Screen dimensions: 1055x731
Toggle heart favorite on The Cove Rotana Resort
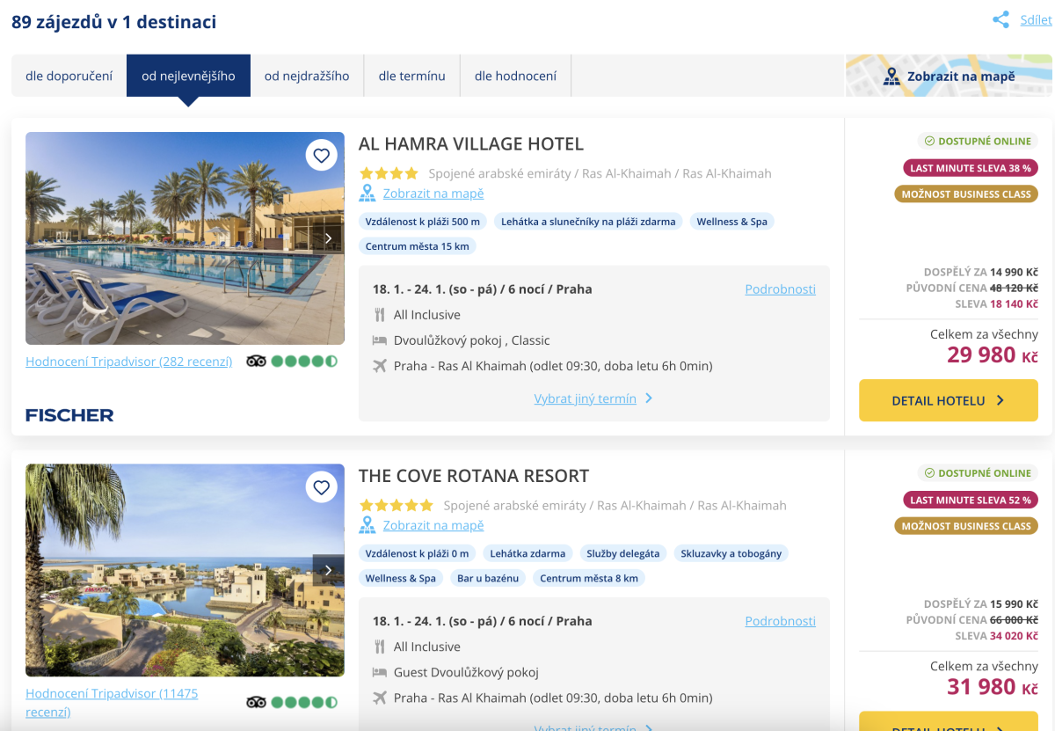click(x=322, y=487)
